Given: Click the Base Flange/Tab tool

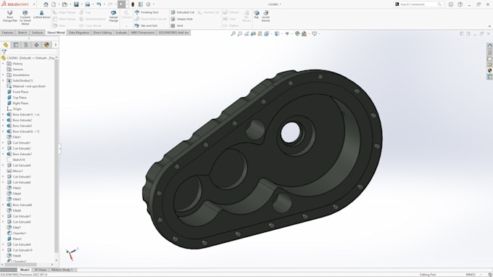Looking at the screenshot, I should pyautogui.click(x=9, y=17).
